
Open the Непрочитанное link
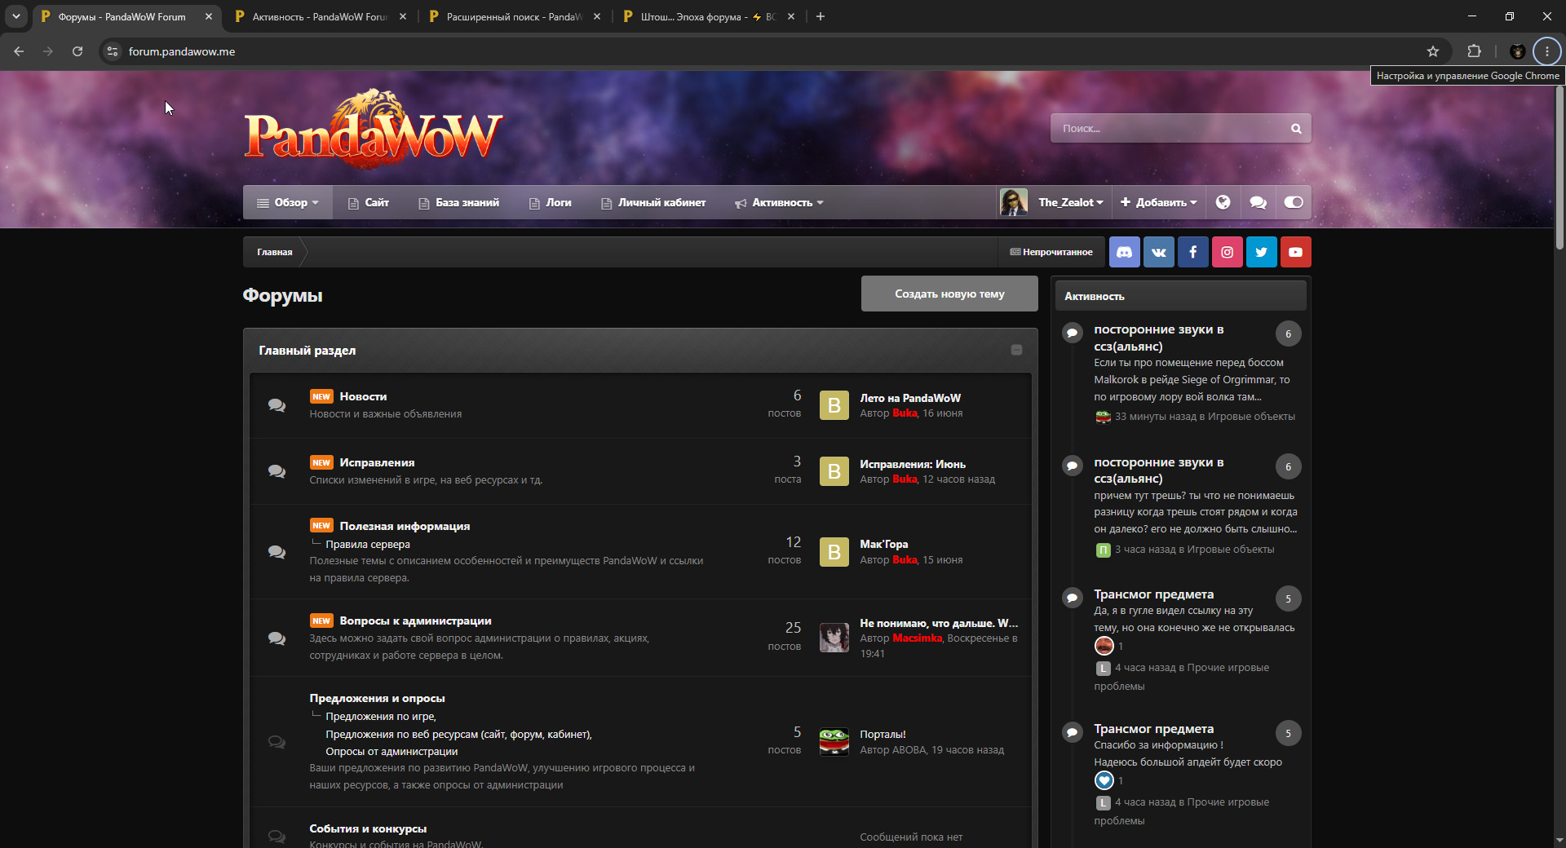[1051, 252]
